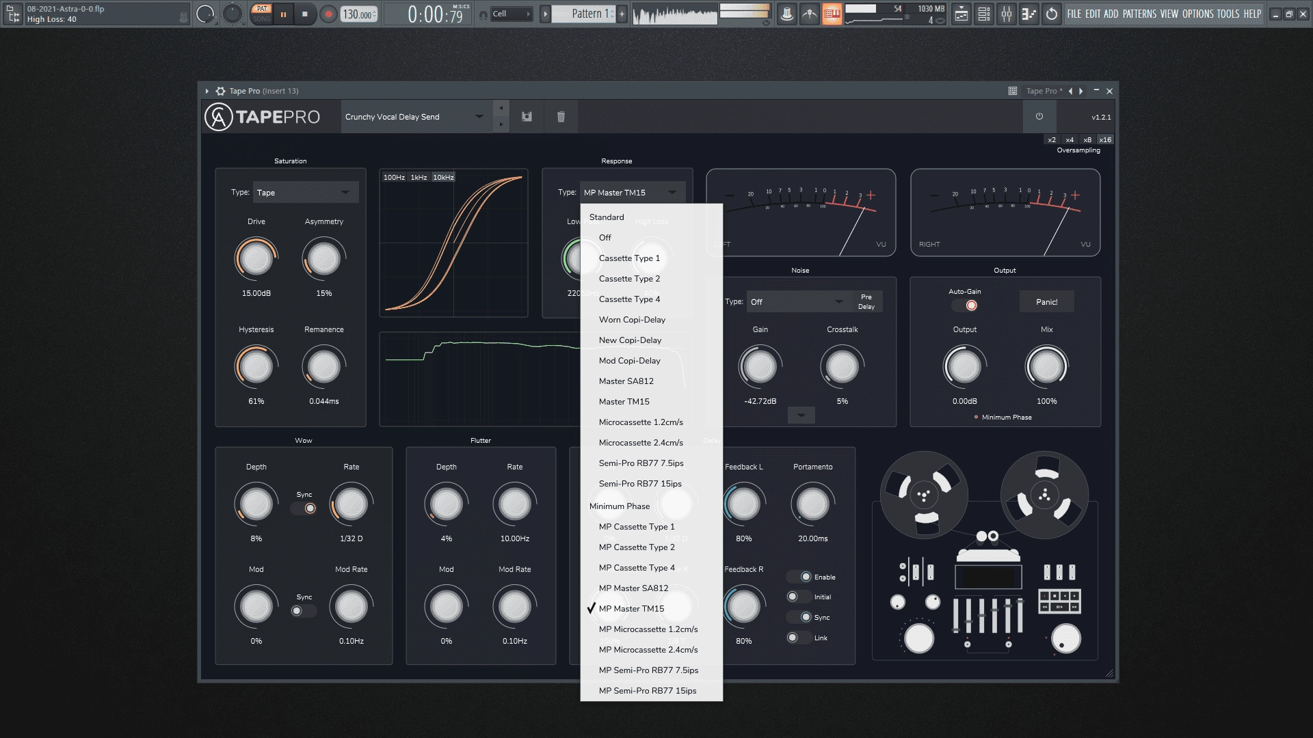This screenshot has height=738, width=1313.
Task: Click the Pre Delay button
Action: coord(866,302)
